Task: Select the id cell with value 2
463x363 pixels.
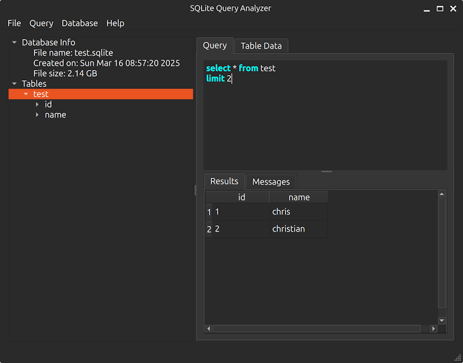Action: 241,229
